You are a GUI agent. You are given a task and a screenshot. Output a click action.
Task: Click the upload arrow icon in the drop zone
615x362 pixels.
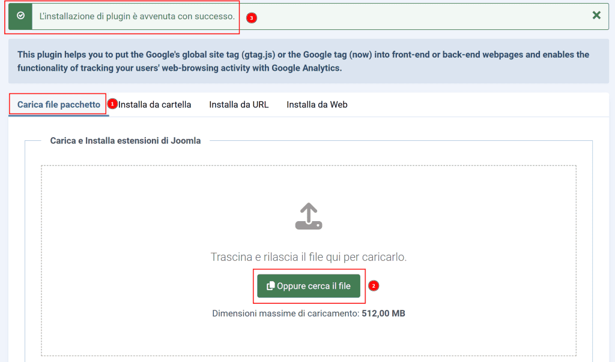click(x=309, y=216)
